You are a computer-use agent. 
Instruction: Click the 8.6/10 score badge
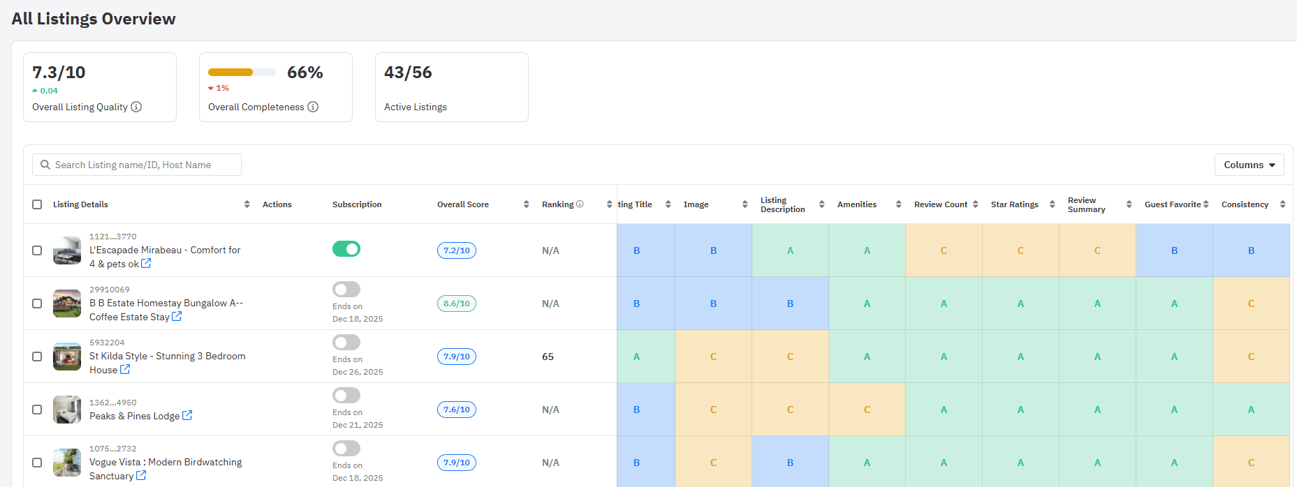pos(457,304)
